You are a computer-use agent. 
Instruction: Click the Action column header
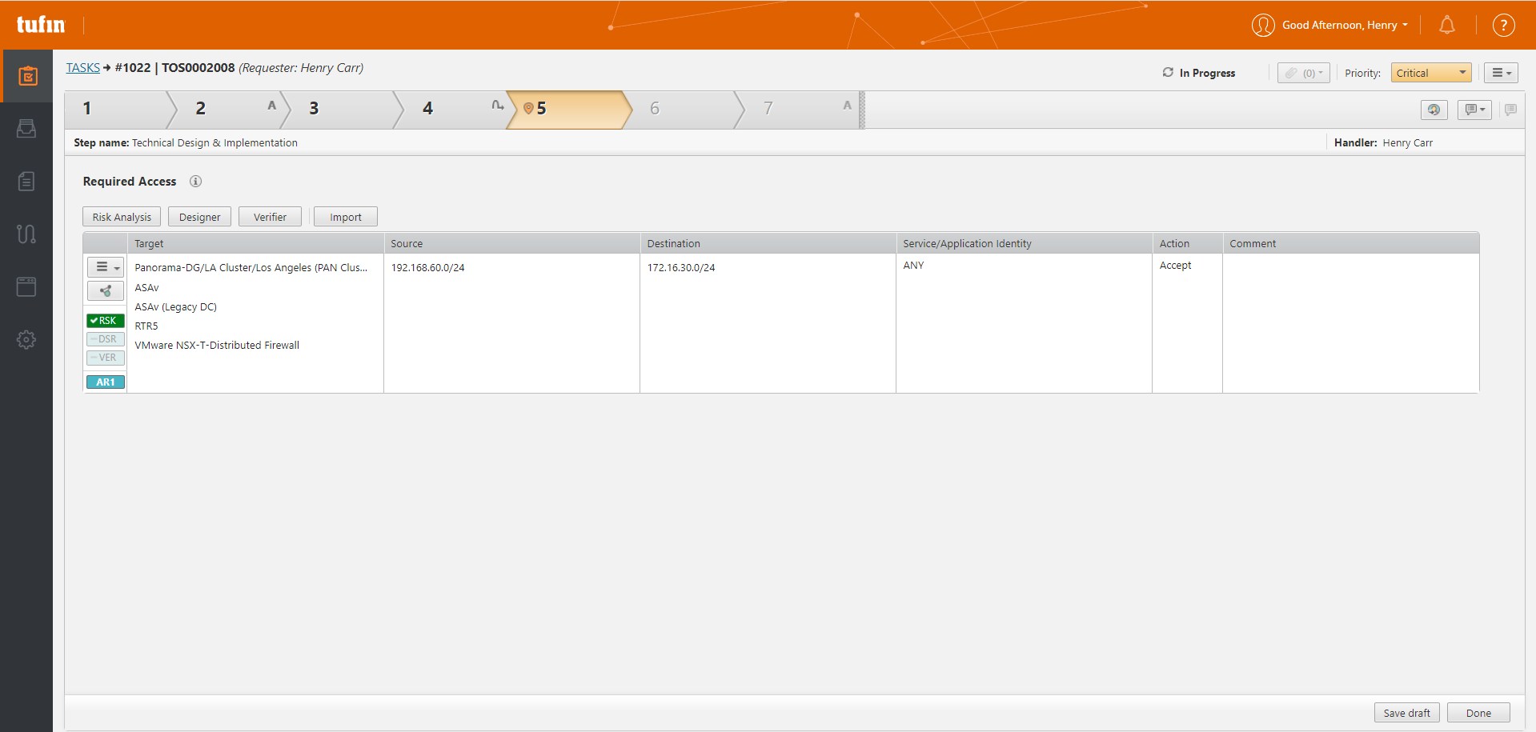tap(1187, 243)
